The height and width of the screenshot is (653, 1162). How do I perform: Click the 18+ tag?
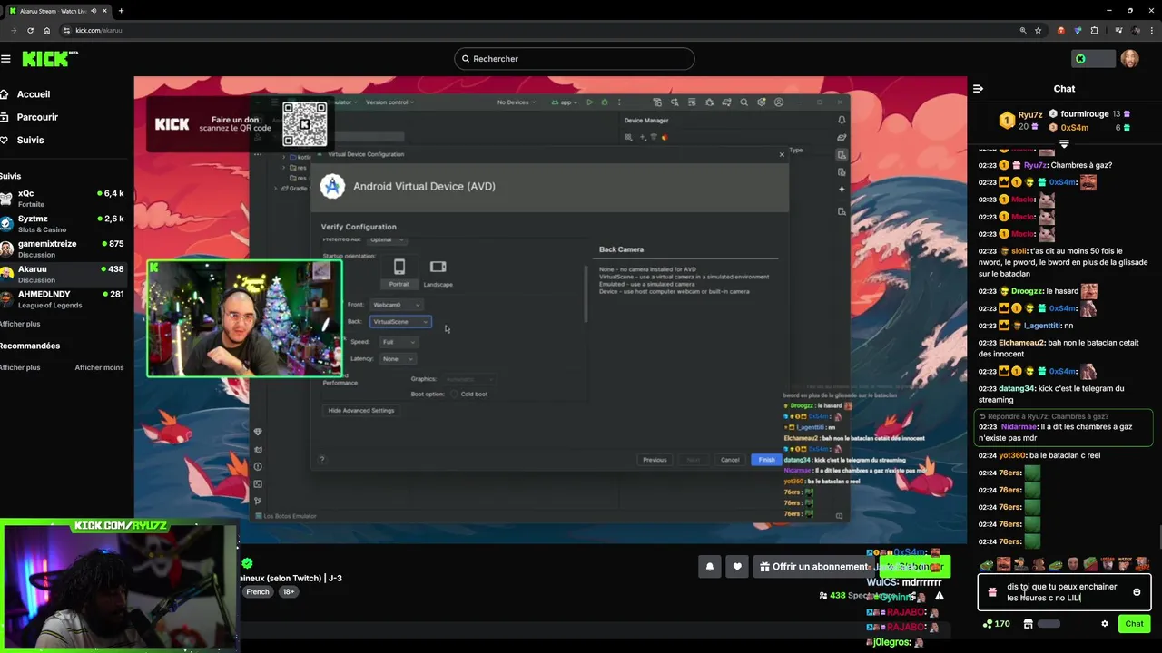(x=288, y=592)
